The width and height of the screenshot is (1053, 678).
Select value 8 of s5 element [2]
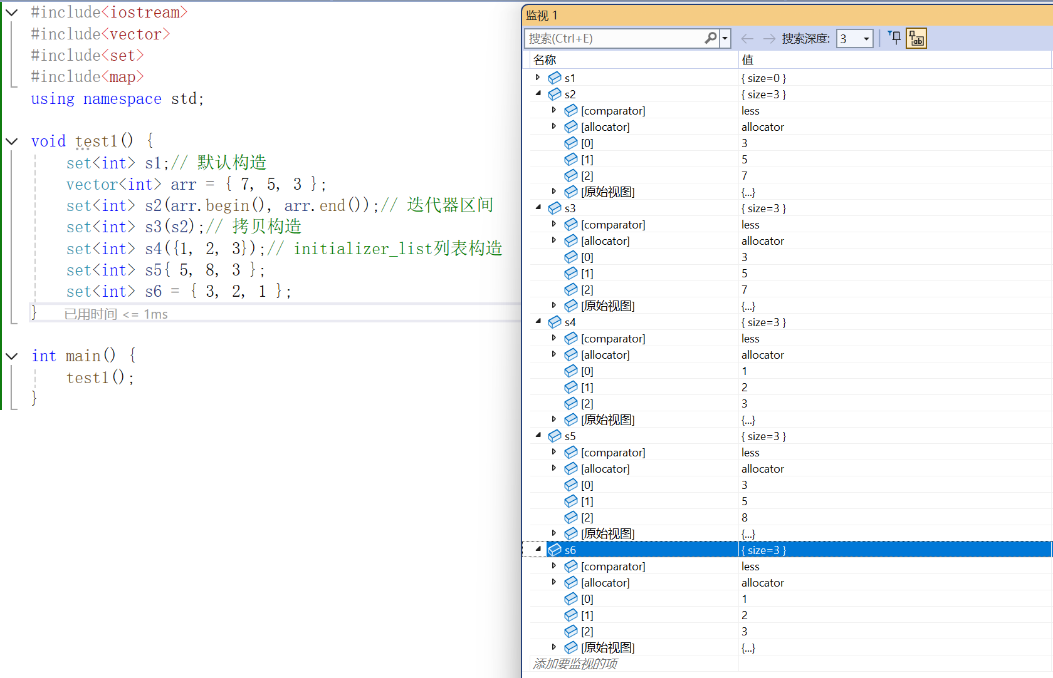[745, 517]
